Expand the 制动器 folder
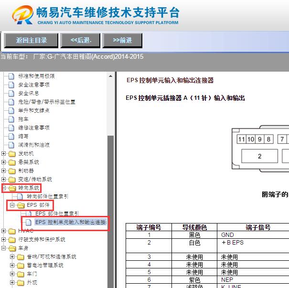The width and height of the screenshot is (289, 288). [x=3, y=171]
